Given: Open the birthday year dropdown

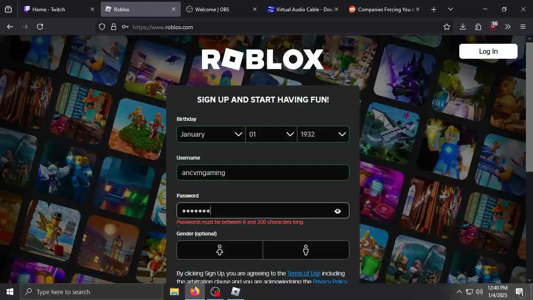Looking at the screenshot, I should pyautogui.click(x=323, y=134).
